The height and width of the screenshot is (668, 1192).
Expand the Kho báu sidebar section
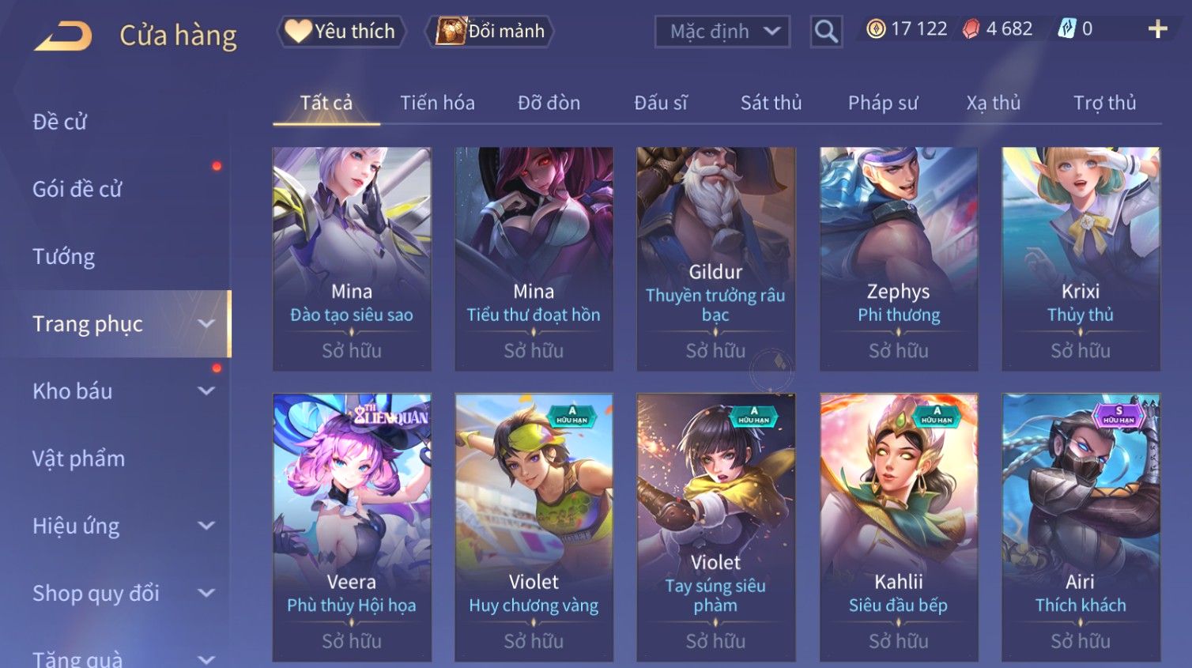click(x=206, y=391)
